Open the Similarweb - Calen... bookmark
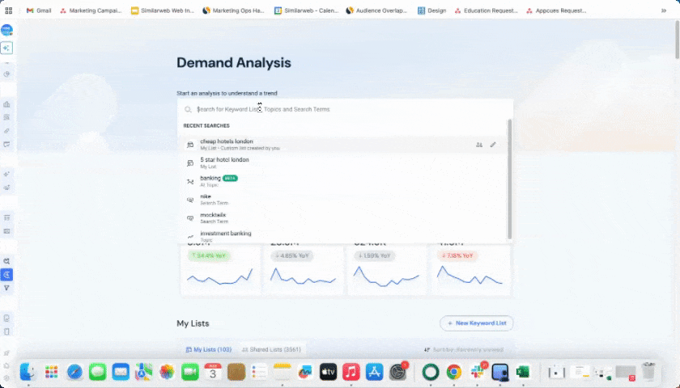 pyautogui.click(x=306, y=11)
